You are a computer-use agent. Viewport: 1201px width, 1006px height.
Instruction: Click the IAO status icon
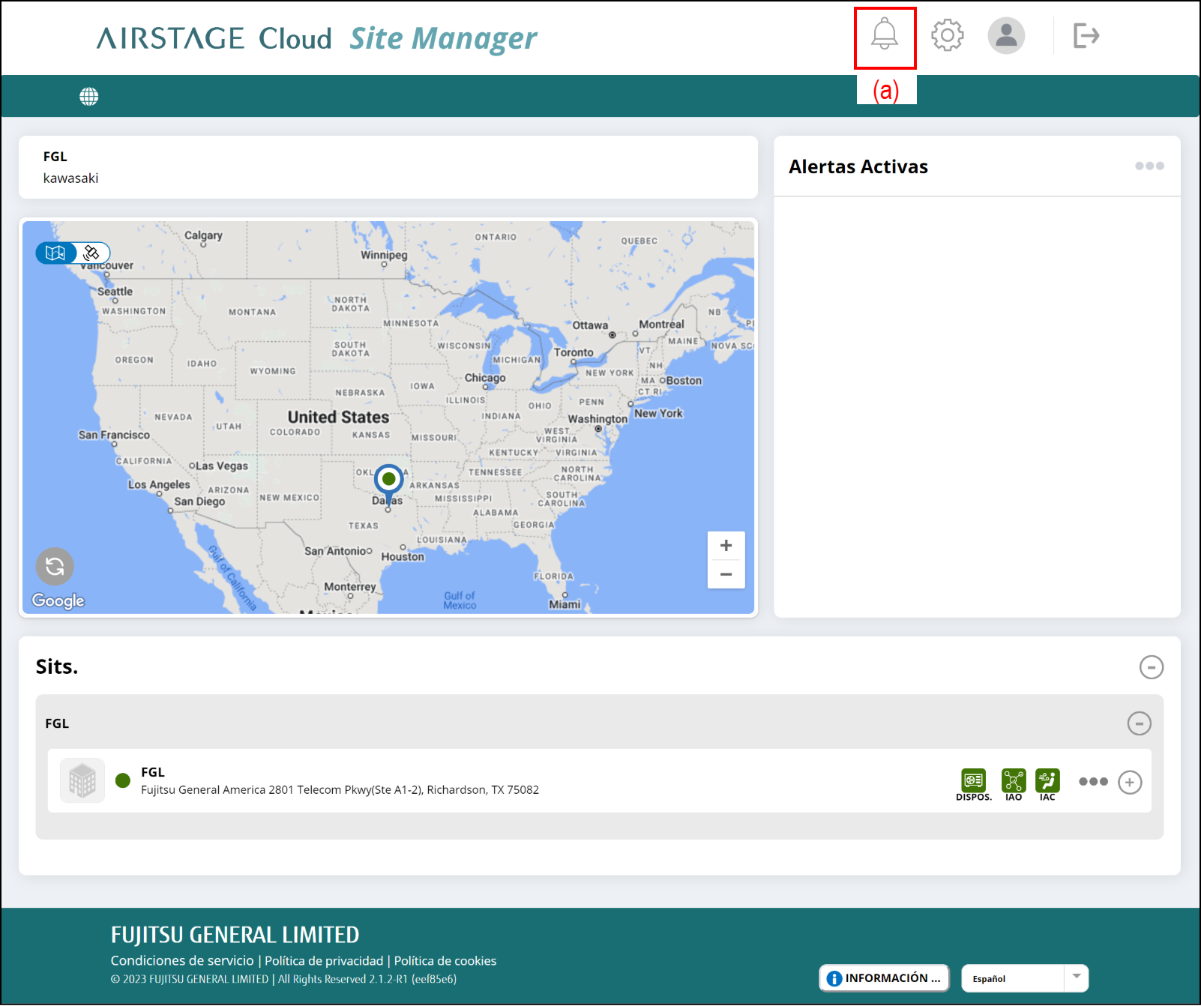click(1014, 781)
